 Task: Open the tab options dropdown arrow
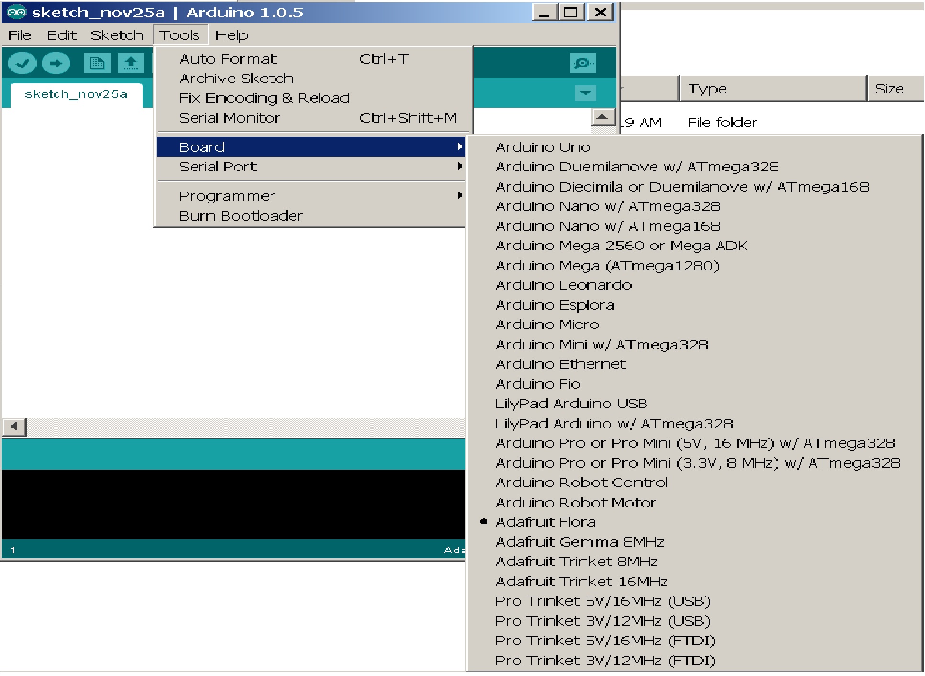585,92
